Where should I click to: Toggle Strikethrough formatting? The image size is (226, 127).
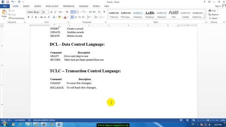click(x=42, y=17)
